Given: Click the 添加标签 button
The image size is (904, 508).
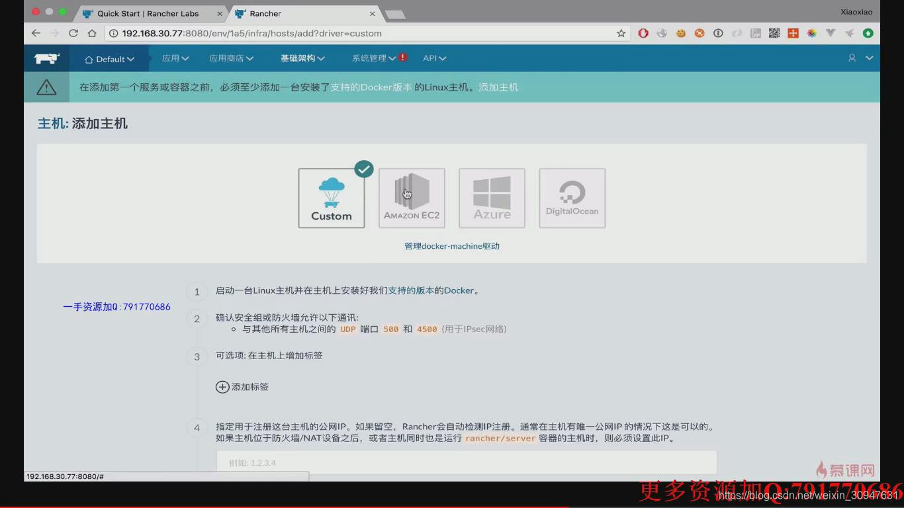Looking at the screenshot, I should 242,387.
